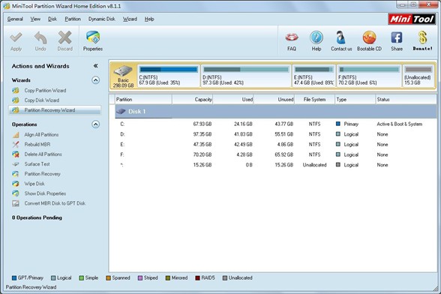Open the Help question-mark icon

tap(316, 37)
